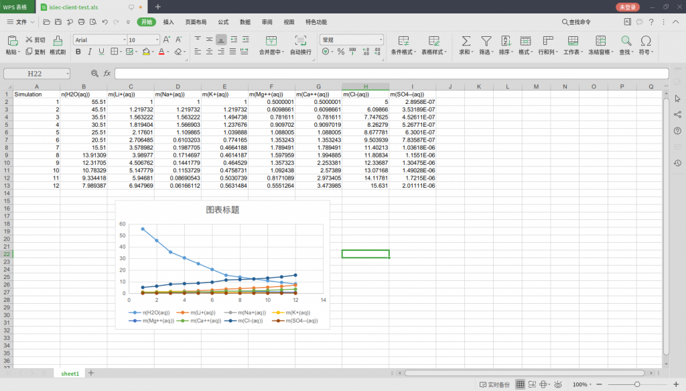This screenshot has height=391, width=686.
Task: Open 表格样式 table styles
Action: click(433, 46)
